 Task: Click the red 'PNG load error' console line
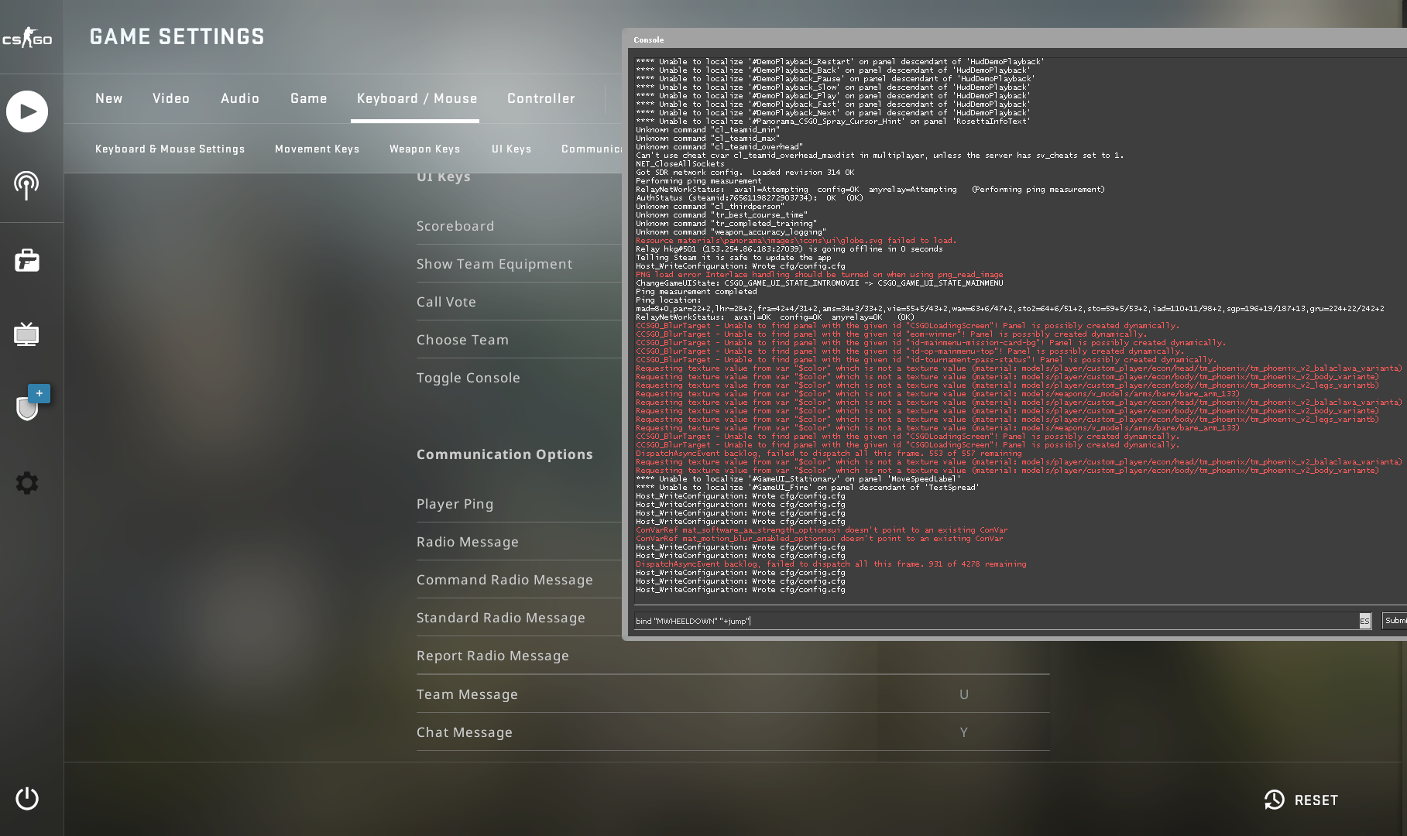point(819,274)
